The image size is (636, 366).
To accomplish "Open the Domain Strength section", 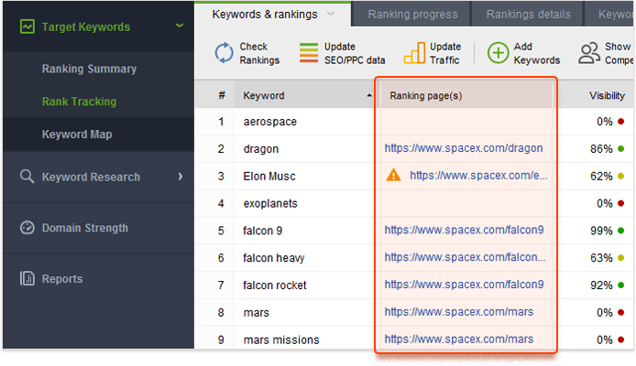I will (85, 228).
